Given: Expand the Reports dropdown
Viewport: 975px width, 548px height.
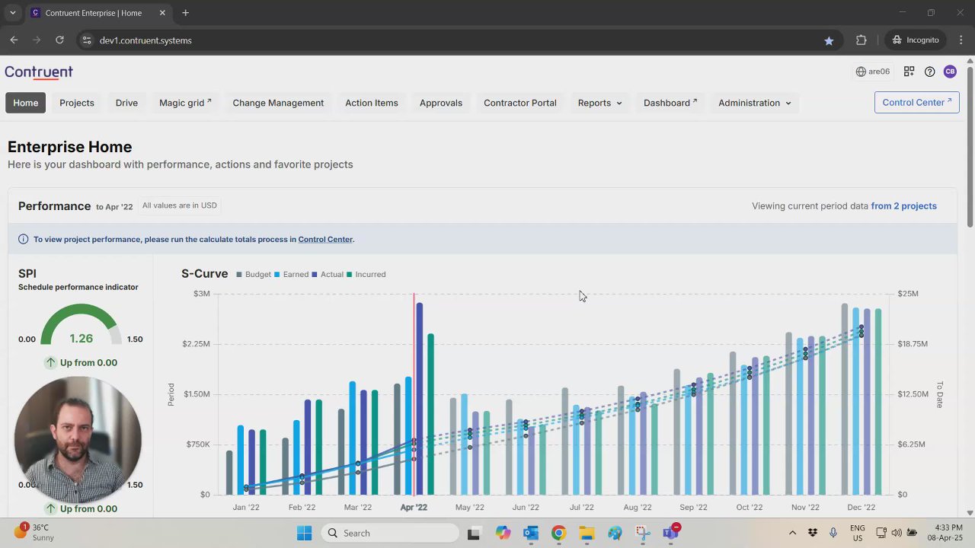Looking at the screenshot, I should [599, 103].
